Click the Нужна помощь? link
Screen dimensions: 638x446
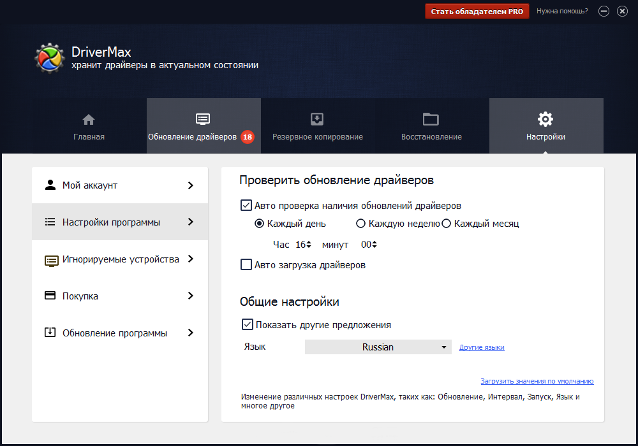coord(562,11)
